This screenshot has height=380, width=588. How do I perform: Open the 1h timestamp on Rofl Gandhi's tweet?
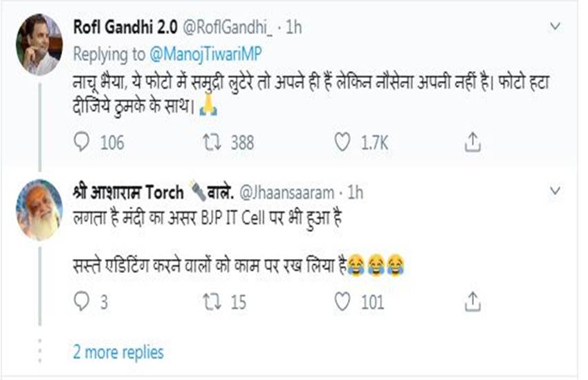tap(293, 27)
